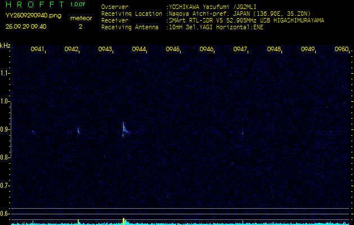
Task: Click the 0946 time marker
Action: (207, 49)
